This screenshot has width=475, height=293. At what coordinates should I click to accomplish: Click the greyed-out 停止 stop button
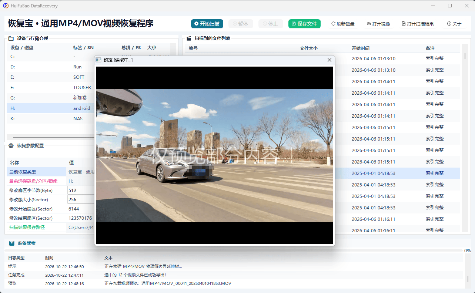tap(271, 24)
